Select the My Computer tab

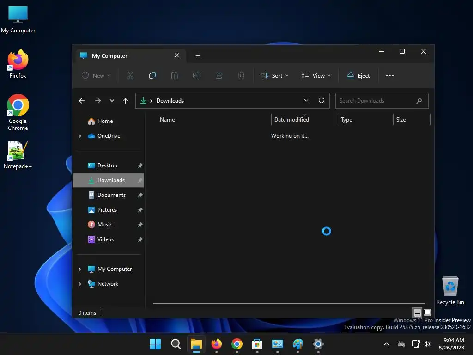pyautogui.click(x=131, y=56)
